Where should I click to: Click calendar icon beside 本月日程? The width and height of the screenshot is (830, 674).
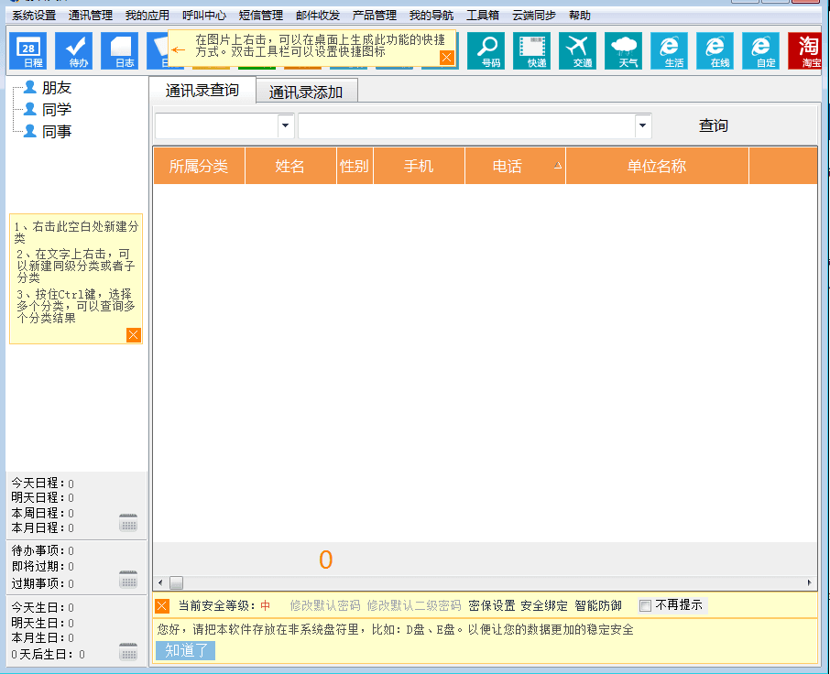tap(128, 522)
